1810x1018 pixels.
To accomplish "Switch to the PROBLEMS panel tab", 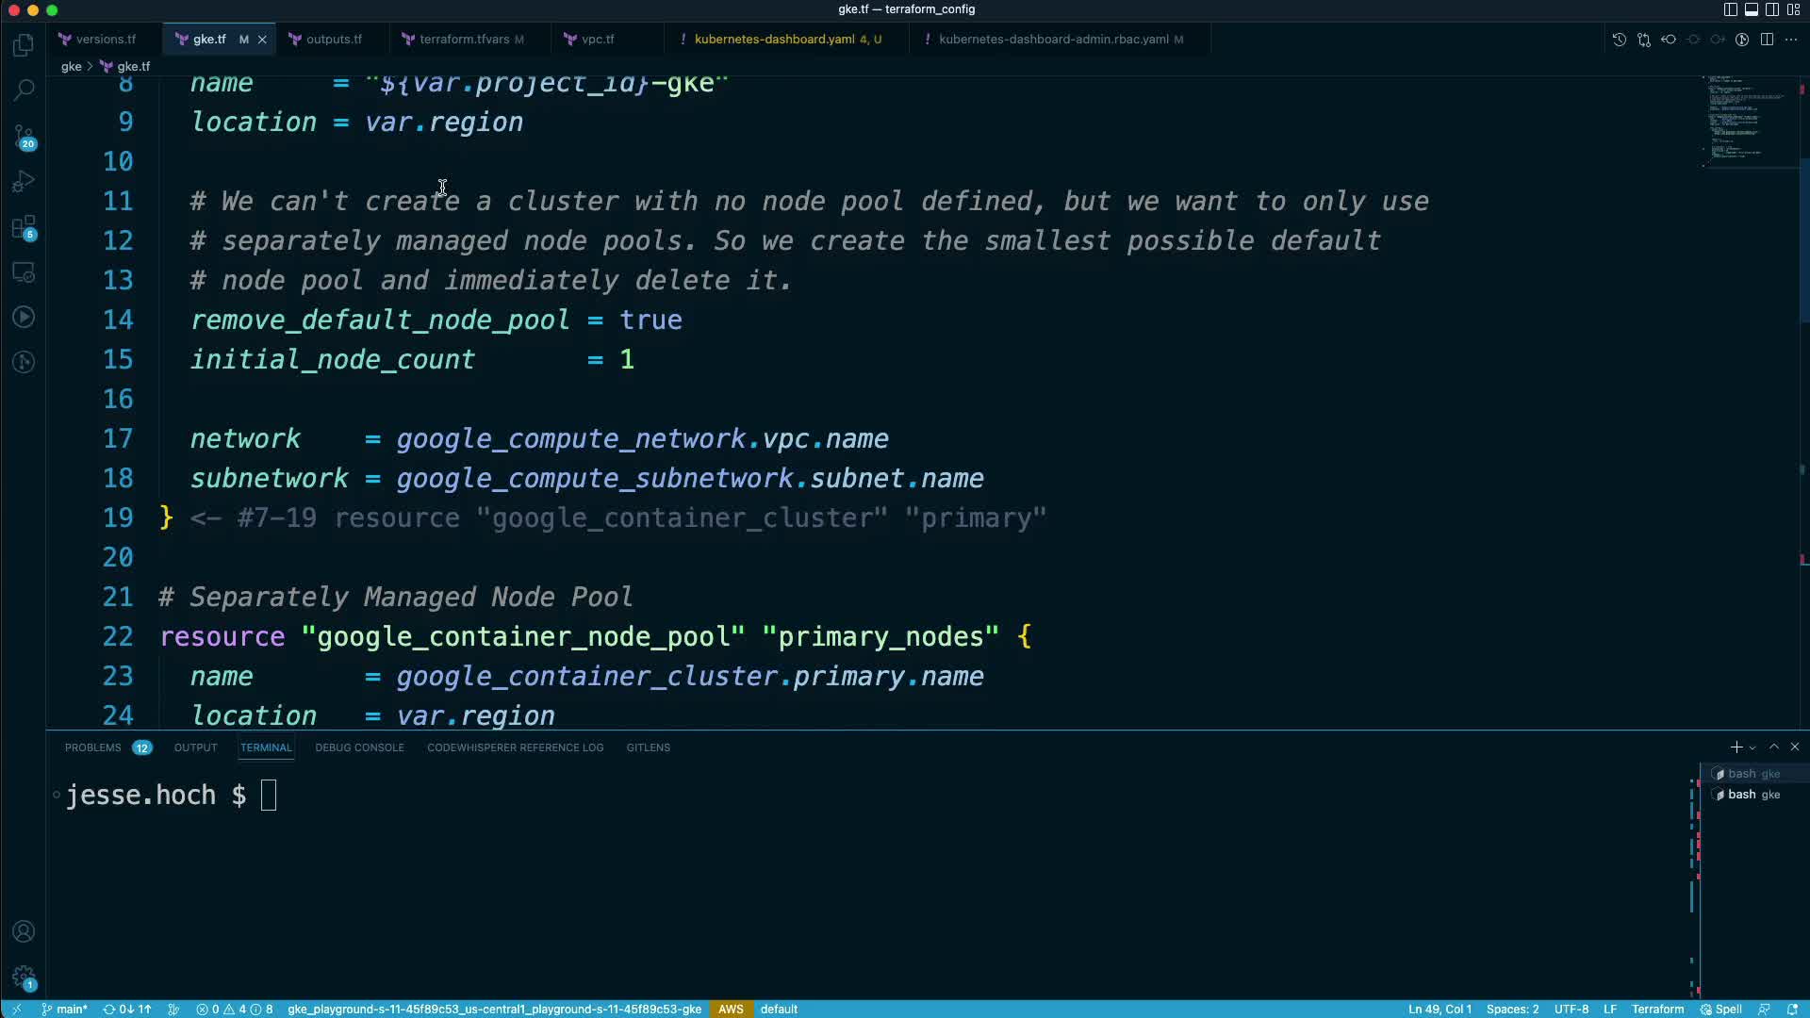I will click(x=92, y=747).
